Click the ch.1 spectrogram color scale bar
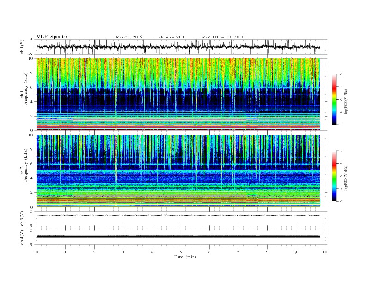The image size is (366, 283). (x=334, y=99)
